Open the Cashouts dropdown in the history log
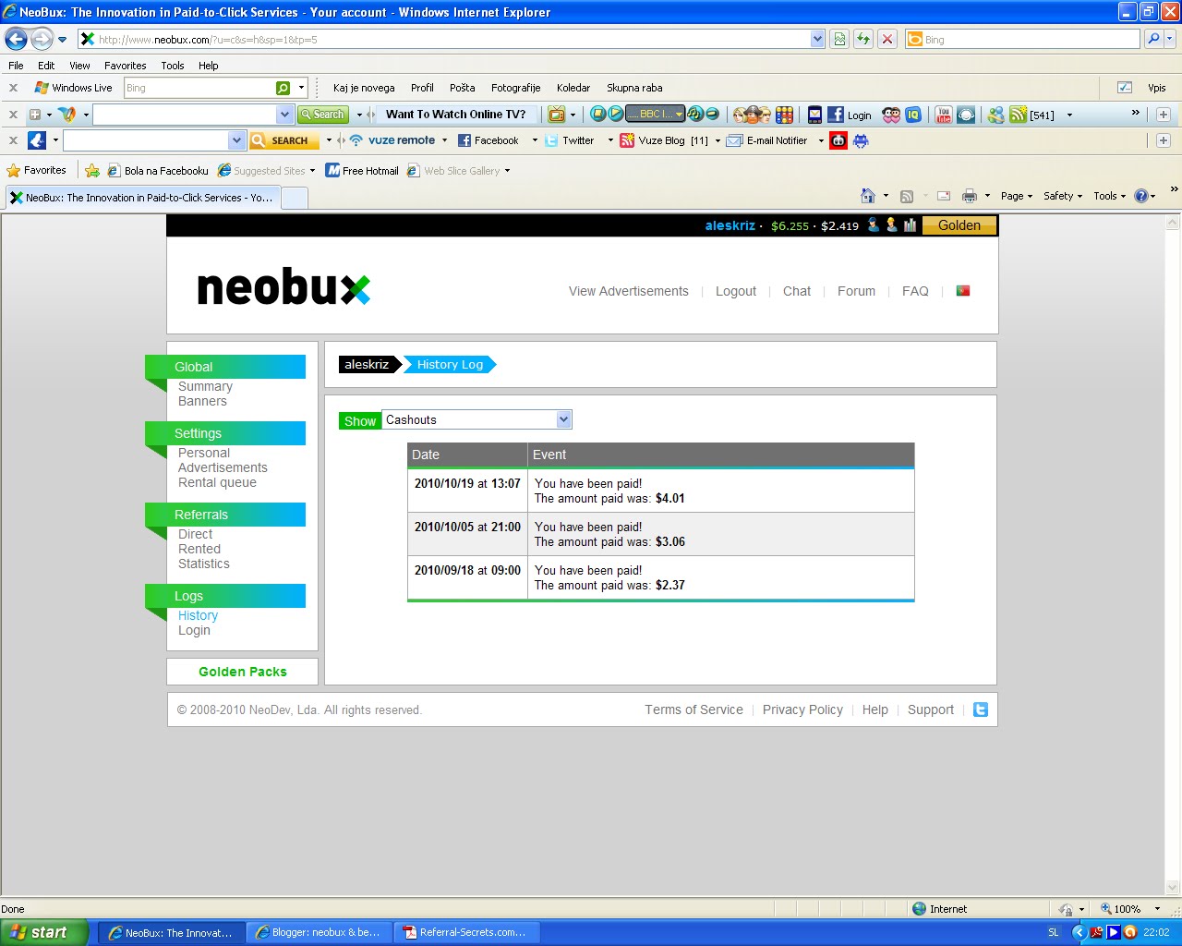 (563, 419)
